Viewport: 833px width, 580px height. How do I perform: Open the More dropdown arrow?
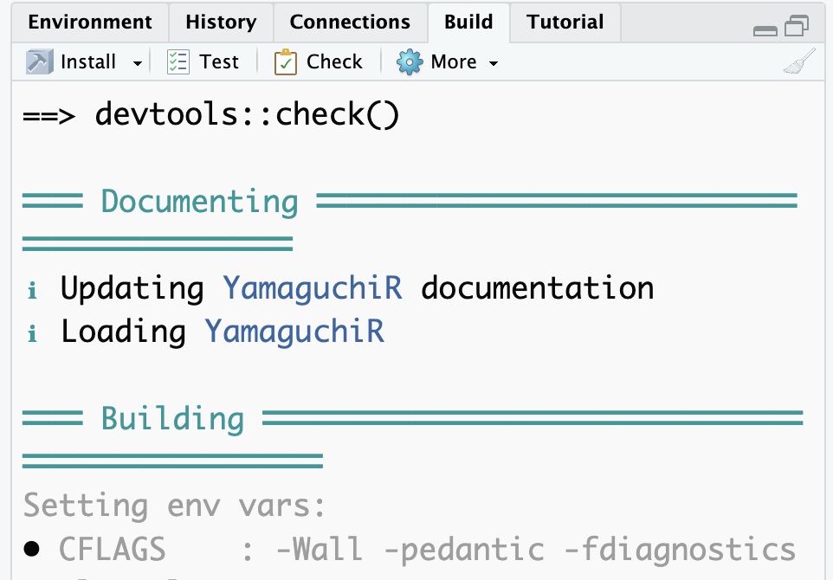coord(494,63)
